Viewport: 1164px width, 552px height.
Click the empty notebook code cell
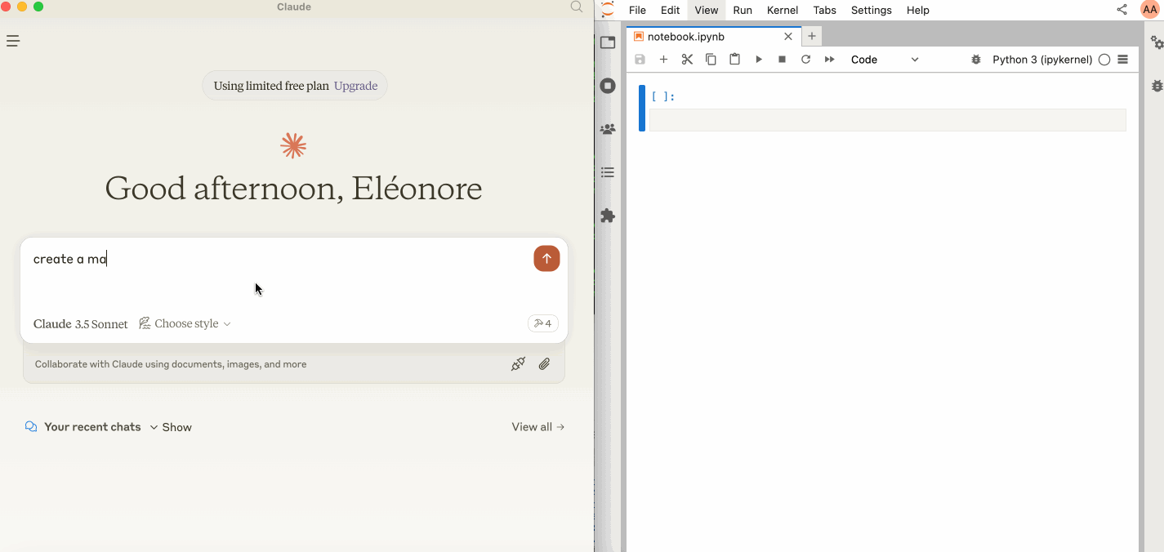[x=887, y=120]
